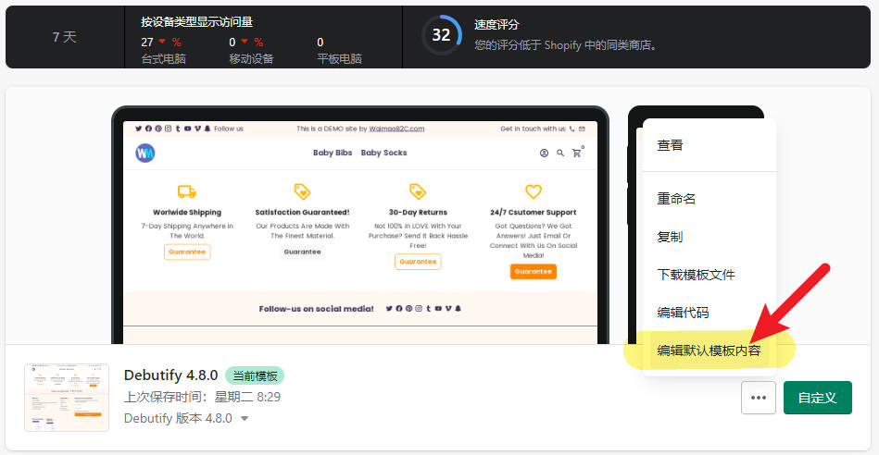Click YouTube icon in top Follow us bar
The height and width of the screenshot is (455, 879).
[x=188, y=129]
